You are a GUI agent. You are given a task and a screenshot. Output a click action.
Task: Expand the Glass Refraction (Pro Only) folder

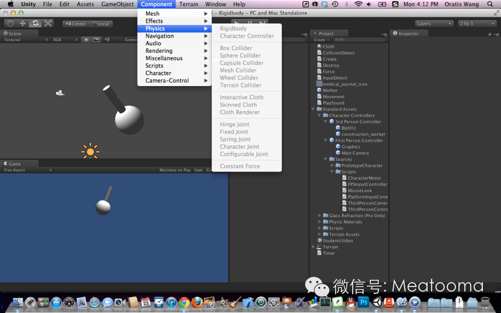319,216
